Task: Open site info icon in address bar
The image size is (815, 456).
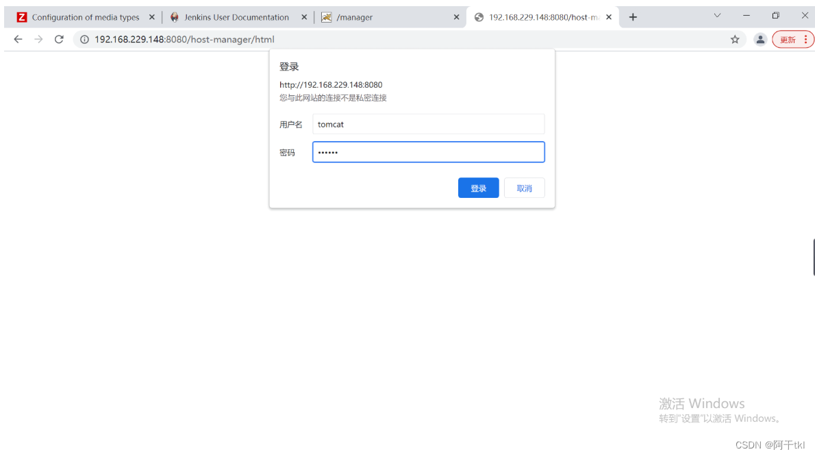Action: point(84,40)
